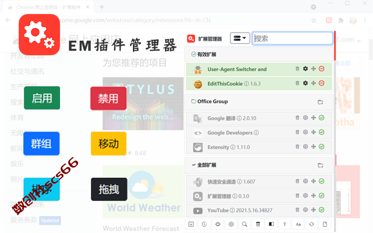
Task: Click the black 拖拽 button
Action: point(109,189)
